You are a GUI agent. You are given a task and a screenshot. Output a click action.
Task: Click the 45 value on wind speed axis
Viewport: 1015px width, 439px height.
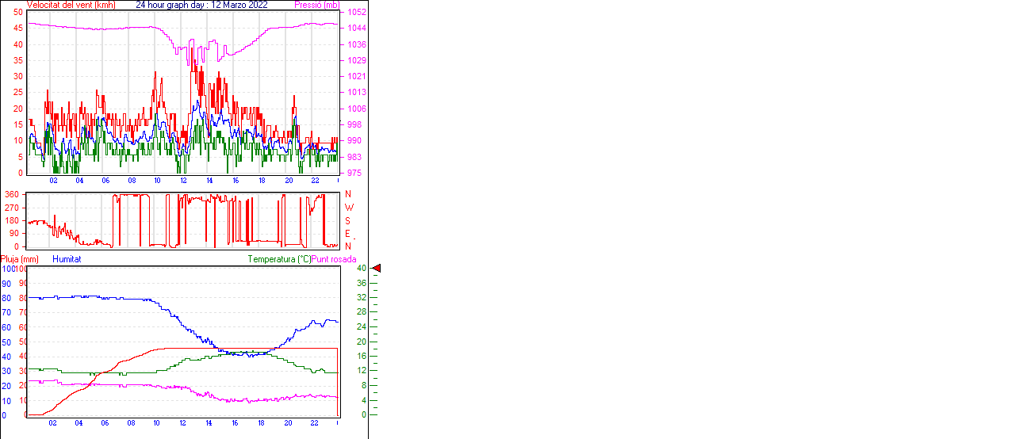tap(18, 29)
